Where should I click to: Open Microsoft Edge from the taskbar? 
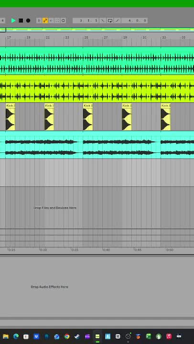tap(16, 336)
